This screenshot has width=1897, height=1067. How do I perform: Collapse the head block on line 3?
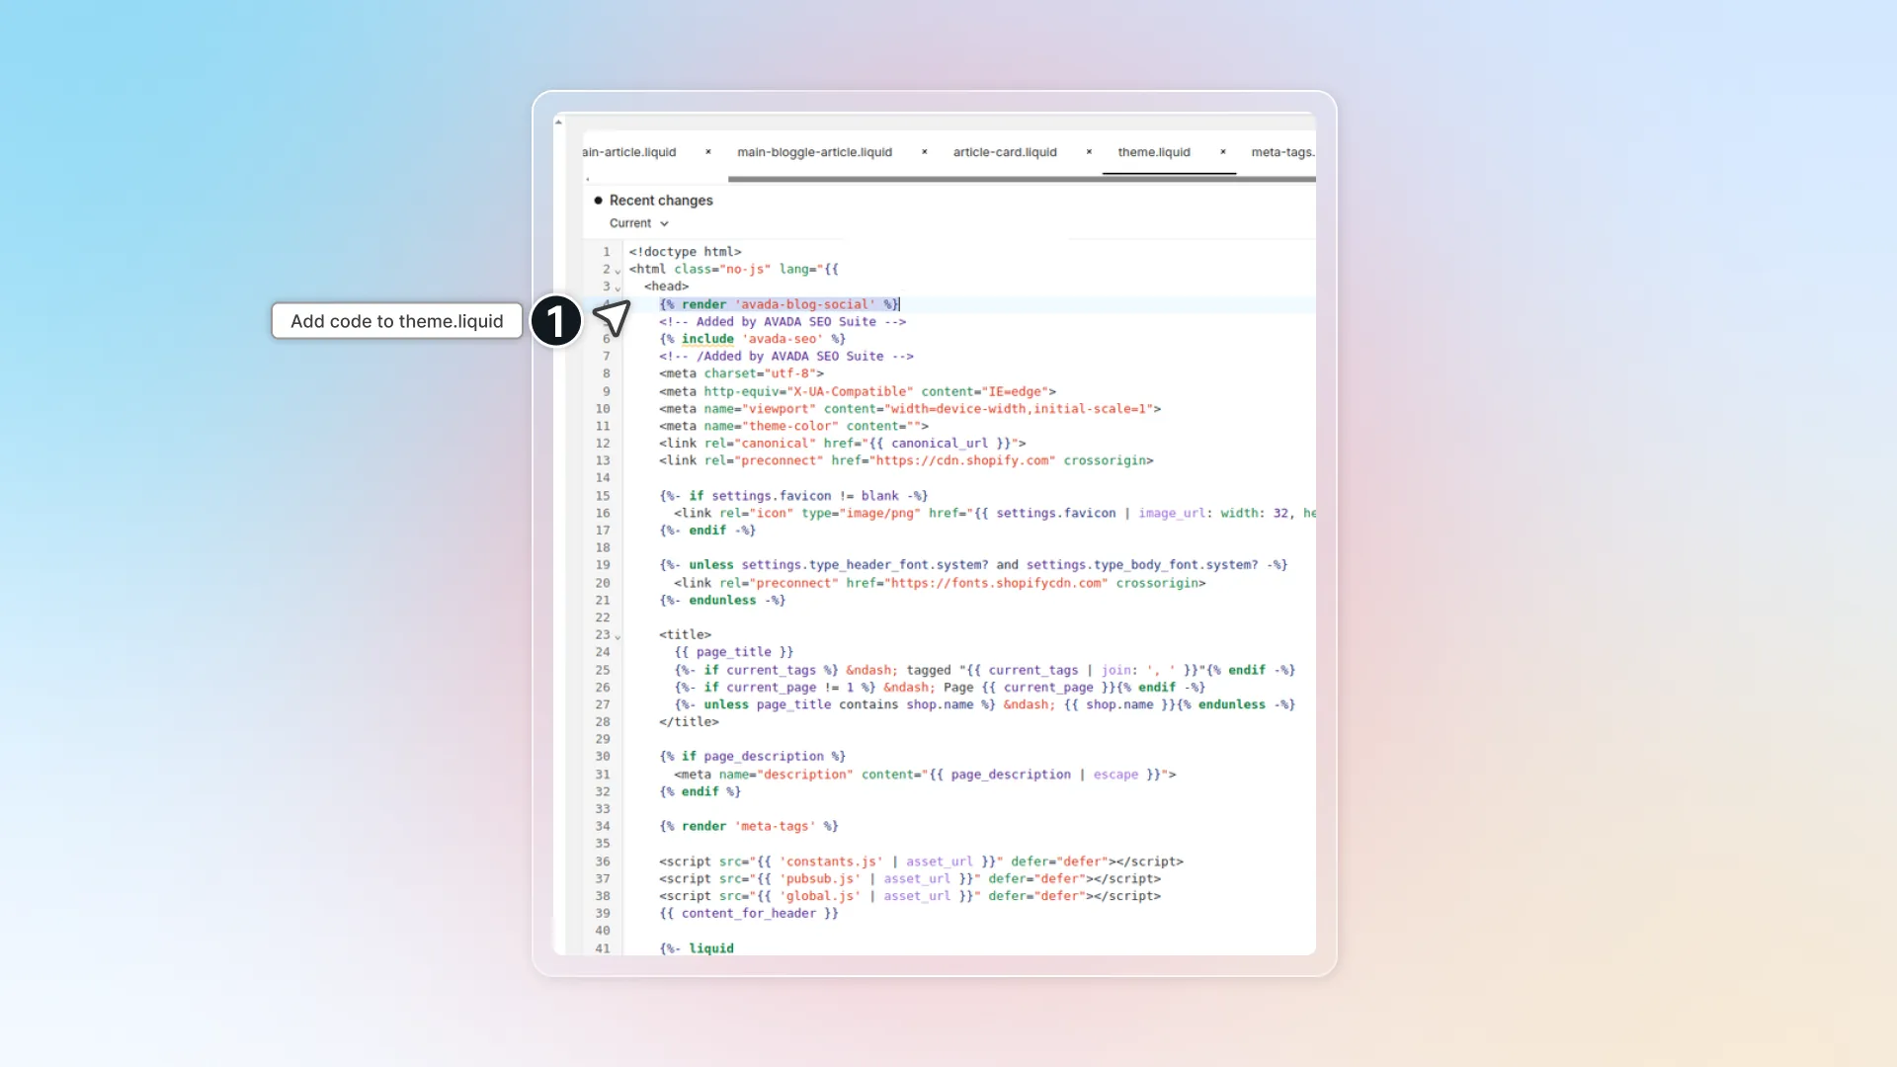tap(618, 287)
